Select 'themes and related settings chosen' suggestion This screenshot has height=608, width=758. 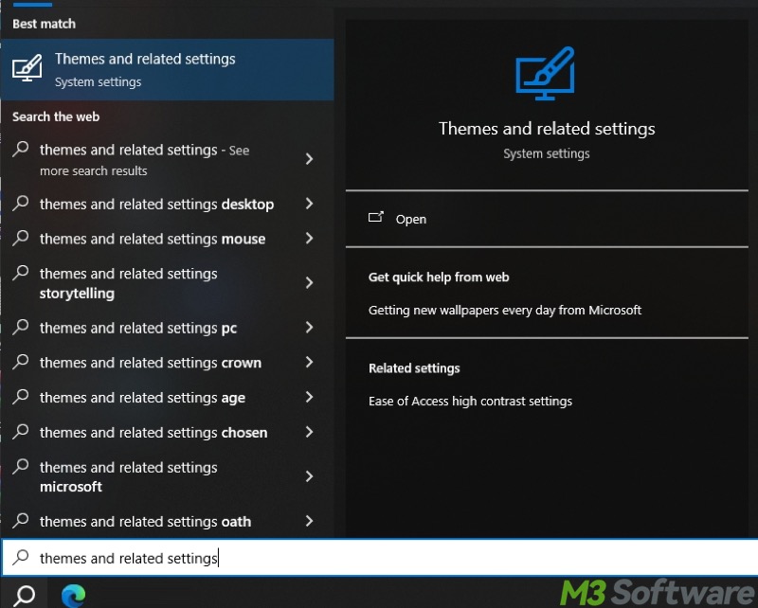pos(168,432)
